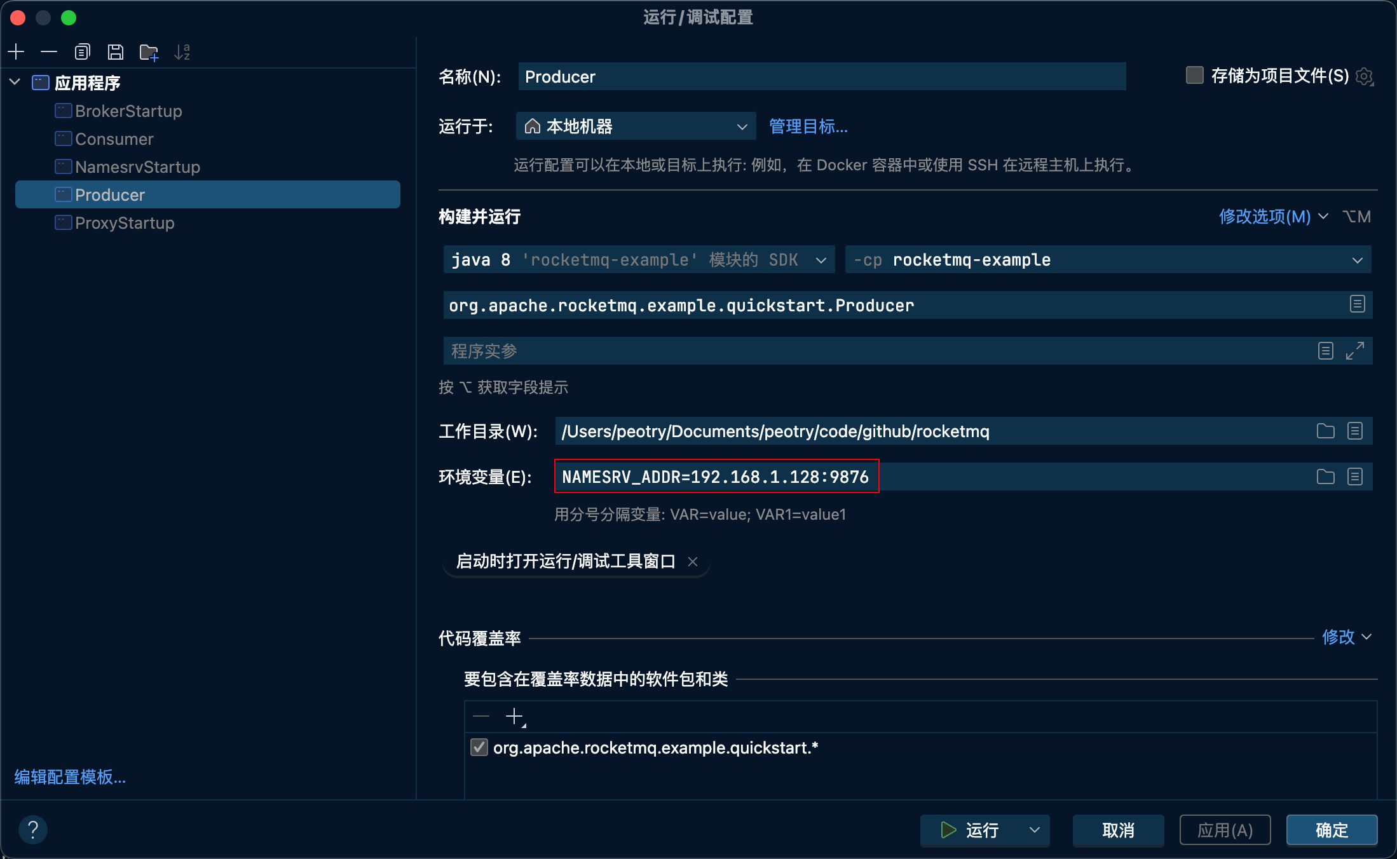Add coverage package with plus icon
The image size is (1397, 859).
pos(515,717)
